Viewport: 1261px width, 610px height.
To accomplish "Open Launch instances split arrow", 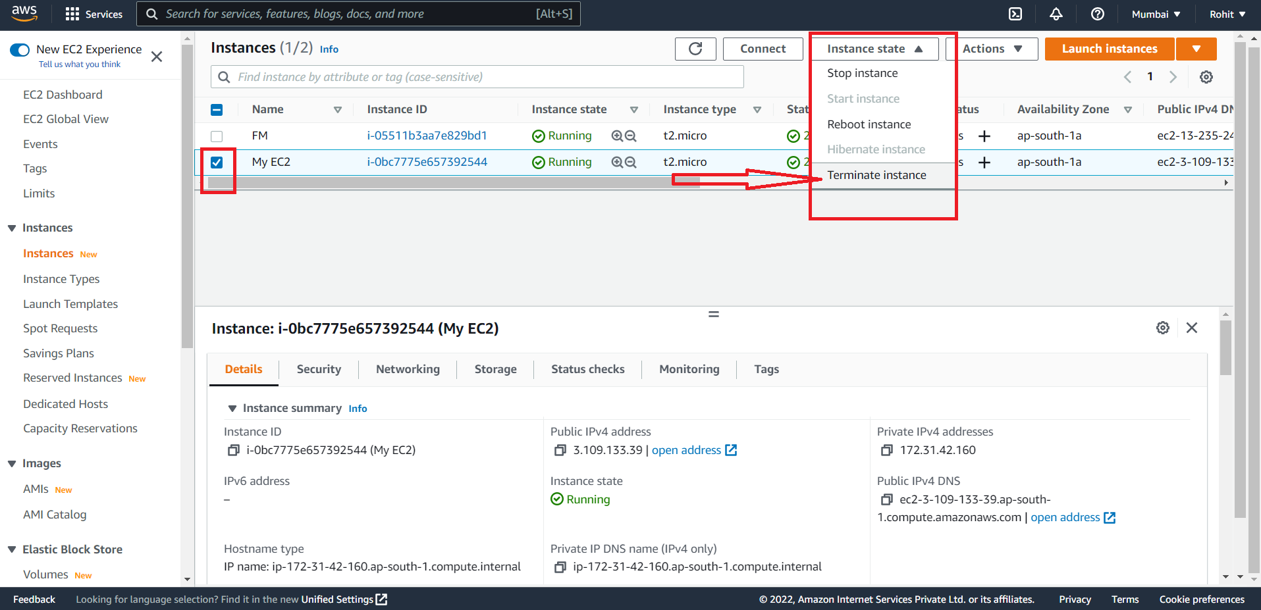I will coord(1196,49).
